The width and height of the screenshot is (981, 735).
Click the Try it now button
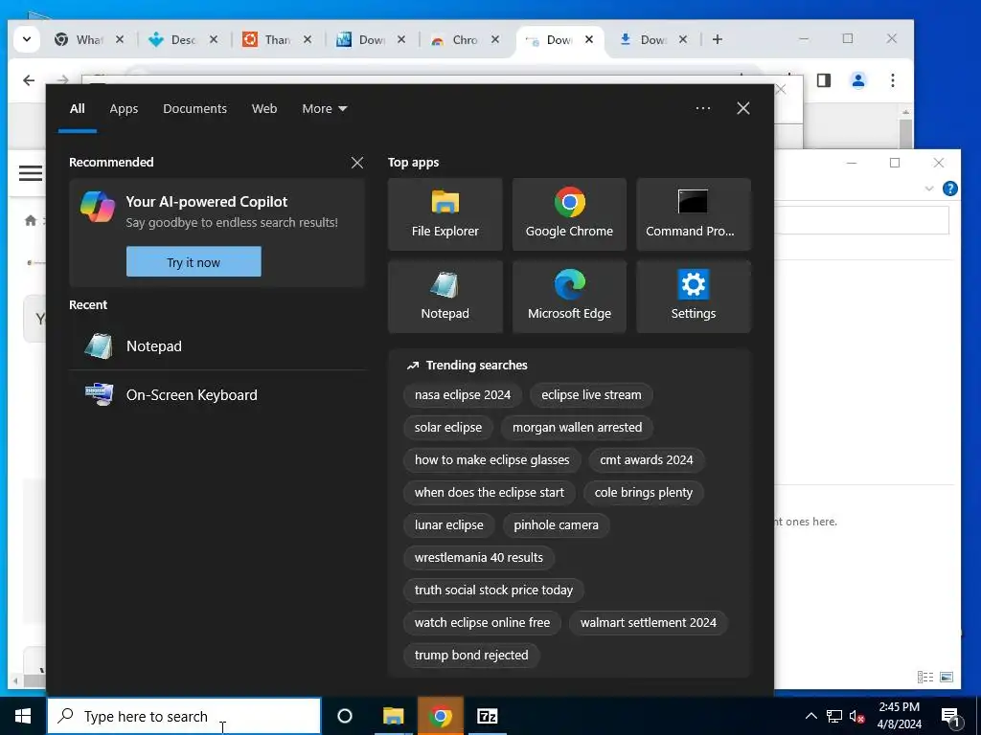pyautogui.click(x=194, y=262)
